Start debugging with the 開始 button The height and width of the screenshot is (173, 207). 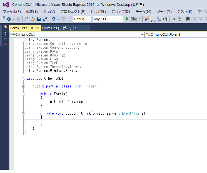[131, 19]
